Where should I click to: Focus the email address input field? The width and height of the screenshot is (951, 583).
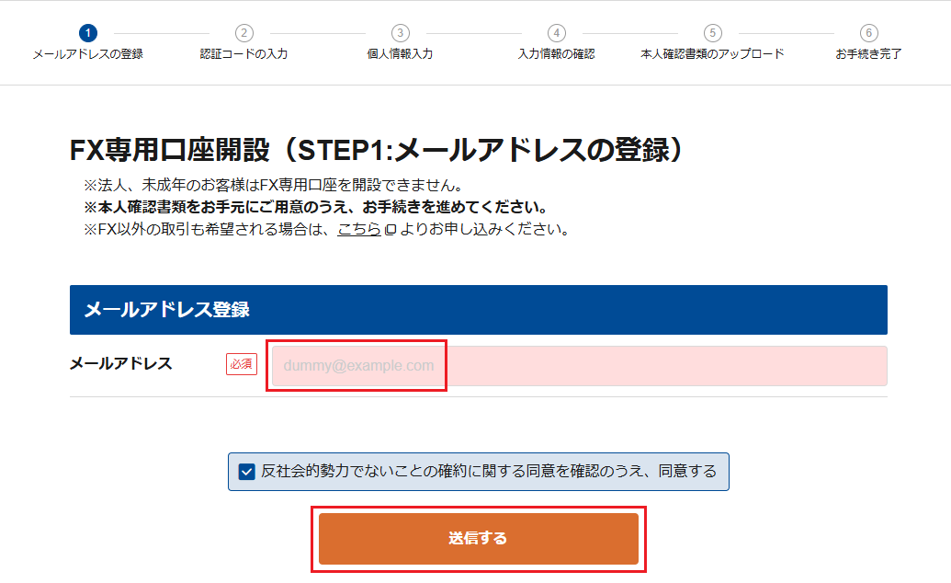[x=579, y=366]
